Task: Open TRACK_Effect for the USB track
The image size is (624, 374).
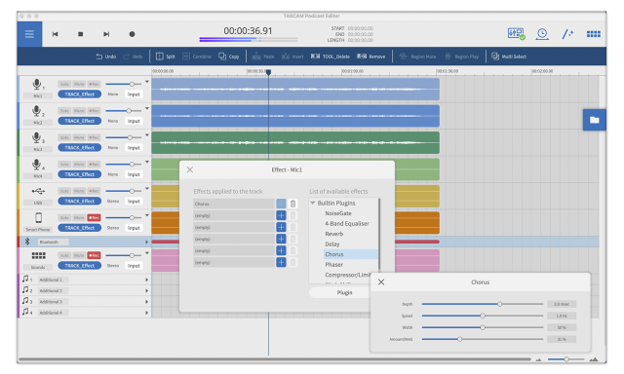Action: [x=80, y=201]
